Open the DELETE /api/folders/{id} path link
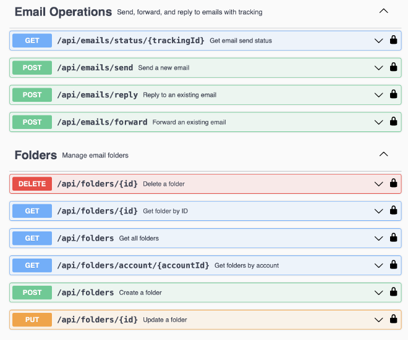 [97, 184]
